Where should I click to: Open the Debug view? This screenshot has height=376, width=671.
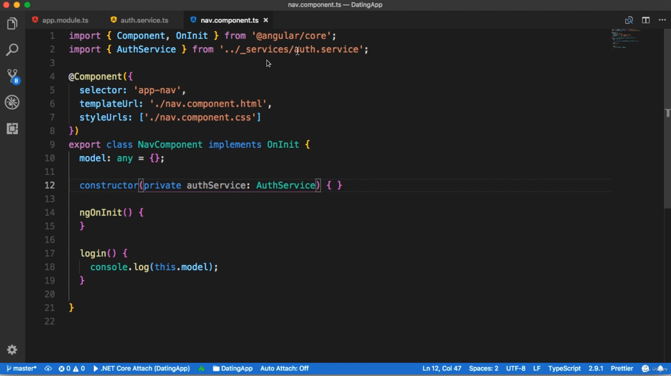[12, 102]
